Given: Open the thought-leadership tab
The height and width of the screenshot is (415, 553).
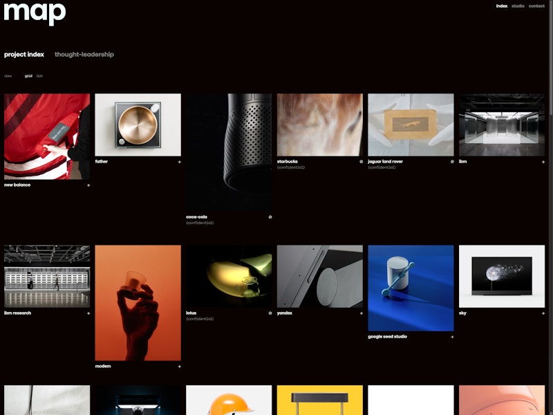Looking at the screenshot, I should click(84, 55).
